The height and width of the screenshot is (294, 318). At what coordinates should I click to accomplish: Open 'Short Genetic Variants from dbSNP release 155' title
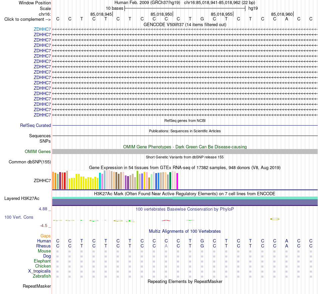(x=185, y=157)
